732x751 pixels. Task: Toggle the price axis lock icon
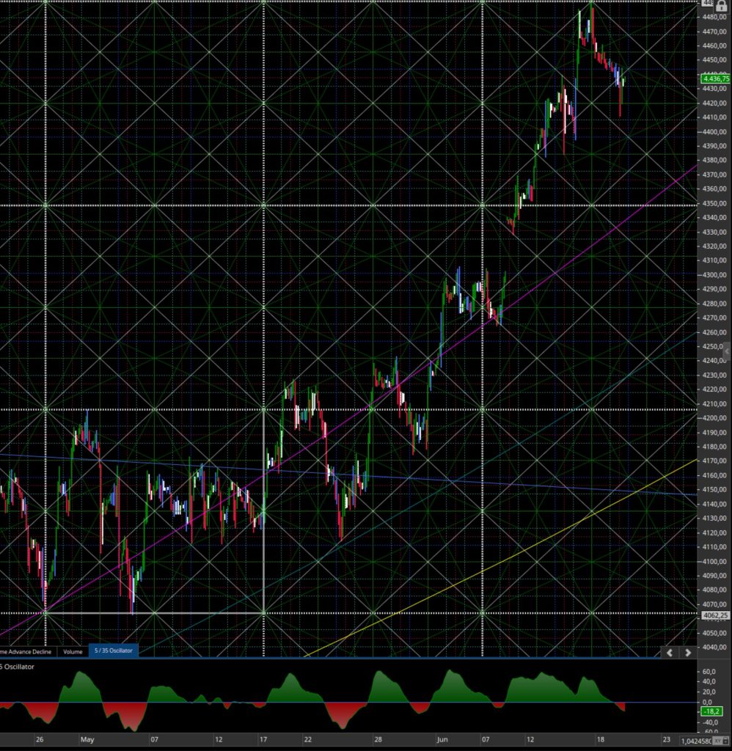click(720, 6)
